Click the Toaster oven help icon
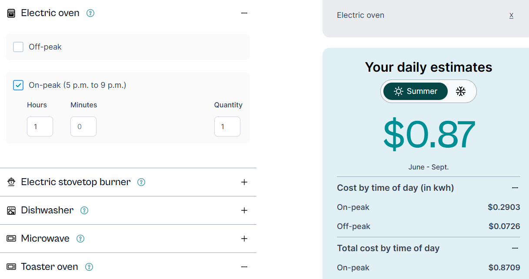 [x=89, y=267]
